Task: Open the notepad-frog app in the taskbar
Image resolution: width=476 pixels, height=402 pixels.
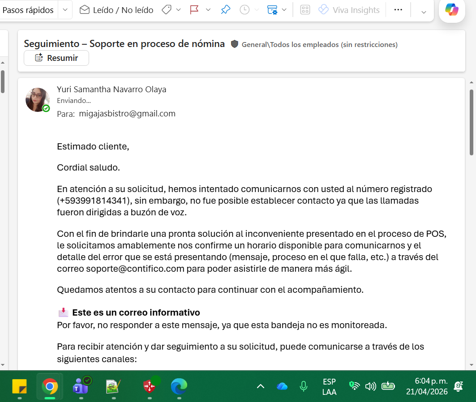Action: tap(114, 386)
